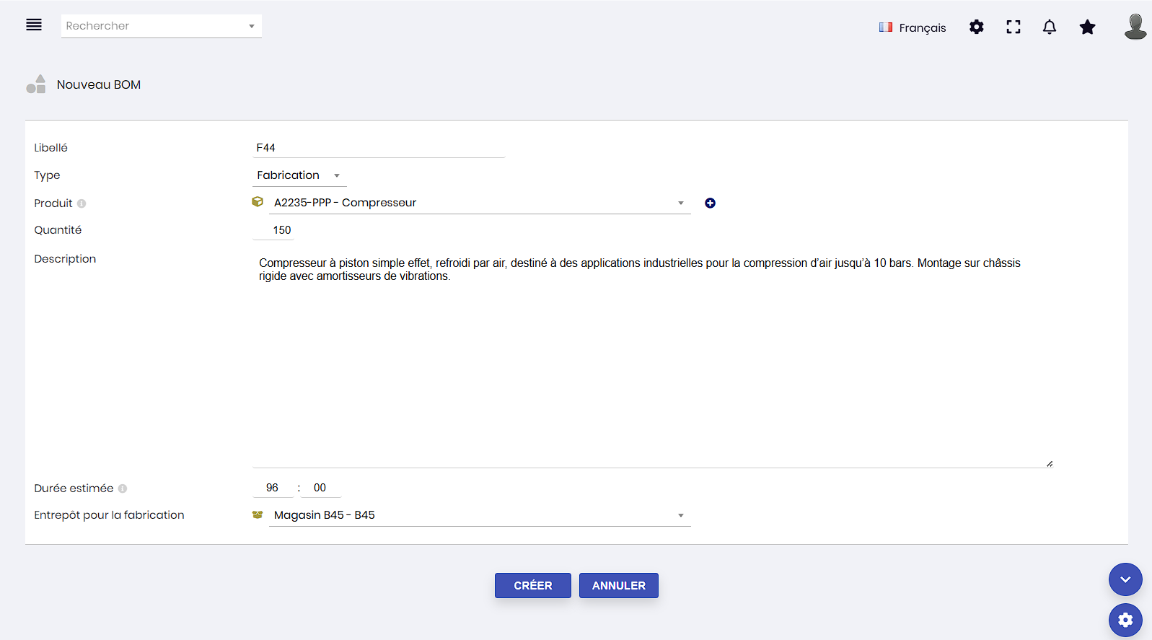
Task: Open the favorites star icon
Action: coord(1087,27)
